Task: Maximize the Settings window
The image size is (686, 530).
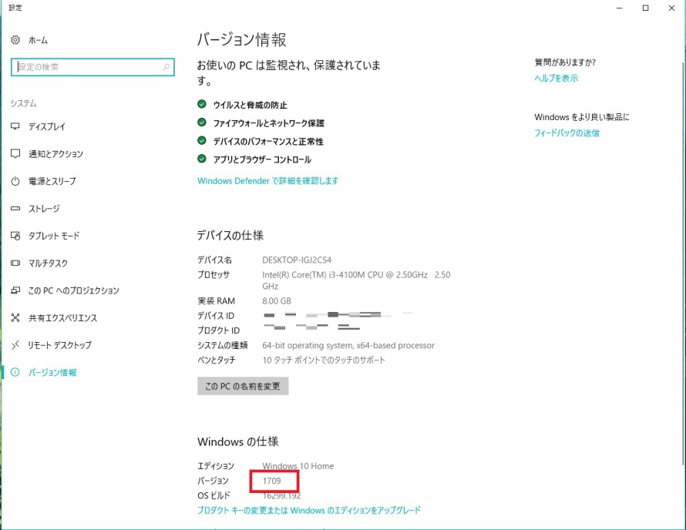Action: click(x=645, y=8)
